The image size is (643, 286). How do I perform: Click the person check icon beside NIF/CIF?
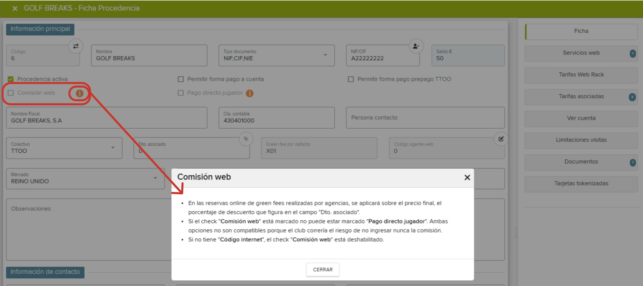pos(416,46)
